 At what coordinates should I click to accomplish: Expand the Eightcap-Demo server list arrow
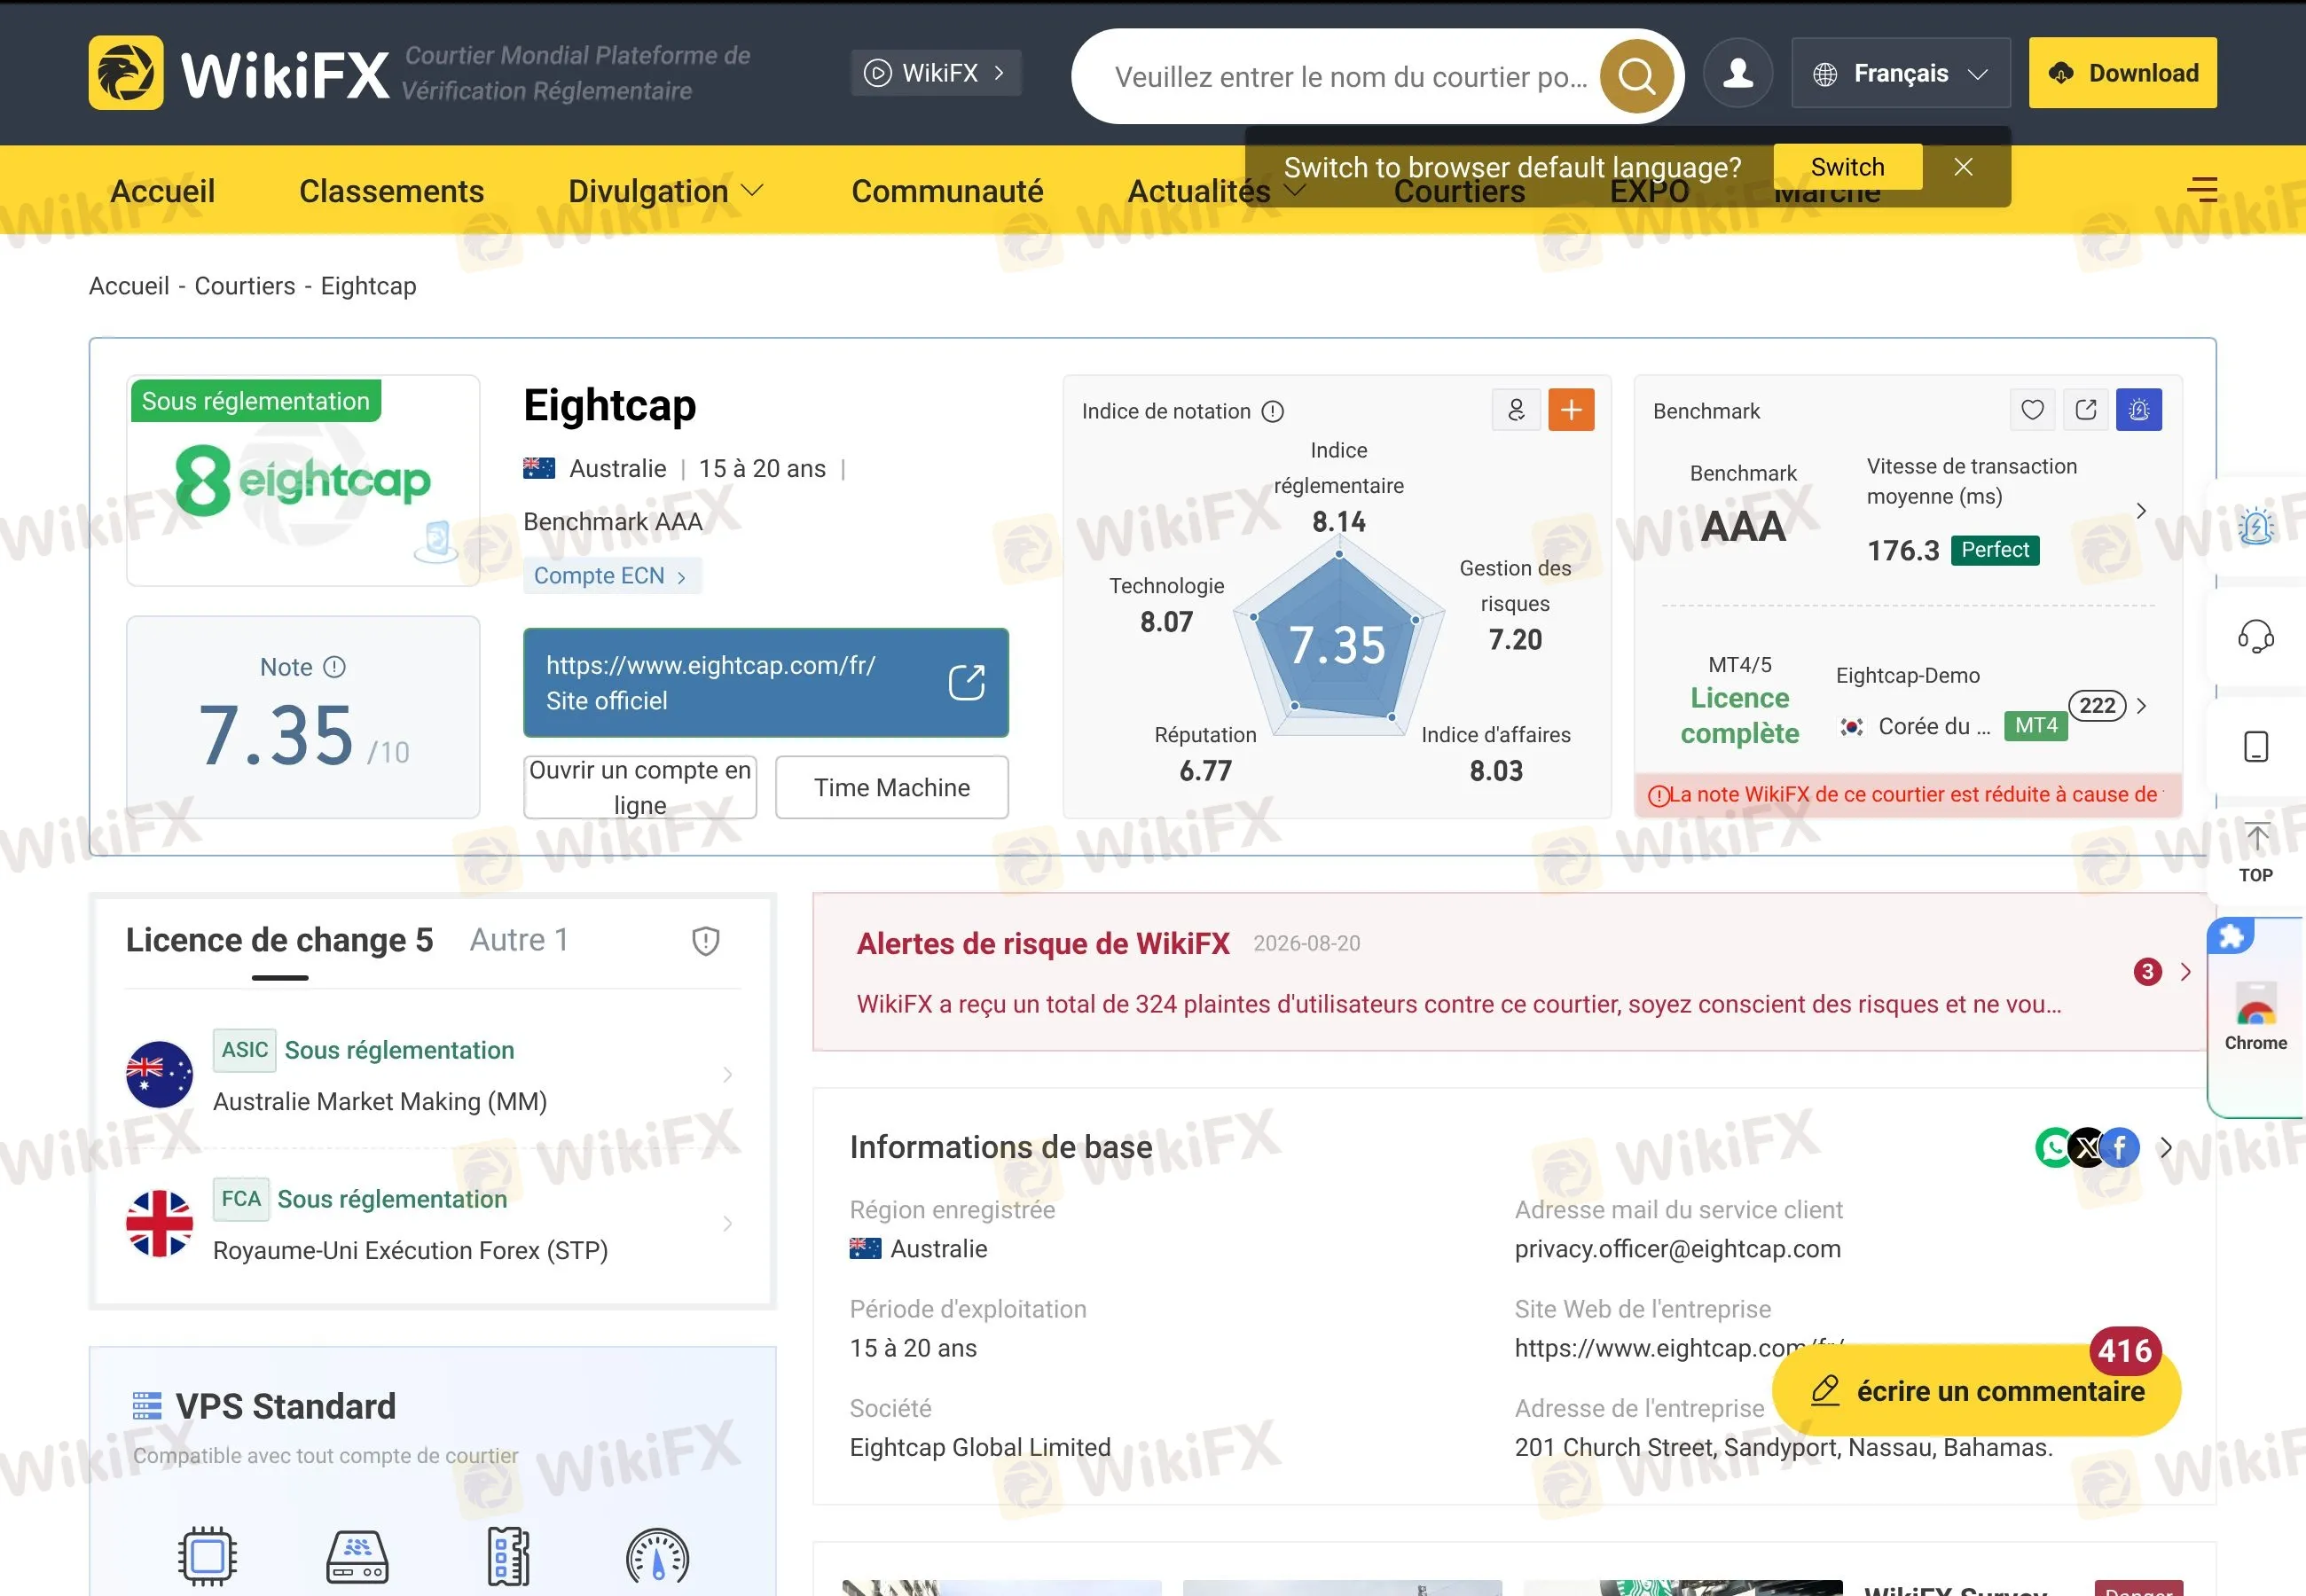tap(2141, 706)
